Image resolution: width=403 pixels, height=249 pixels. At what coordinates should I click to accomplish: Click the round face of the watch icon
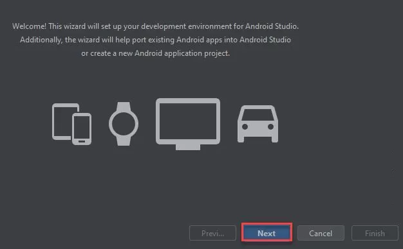click(x=124, y=124)
